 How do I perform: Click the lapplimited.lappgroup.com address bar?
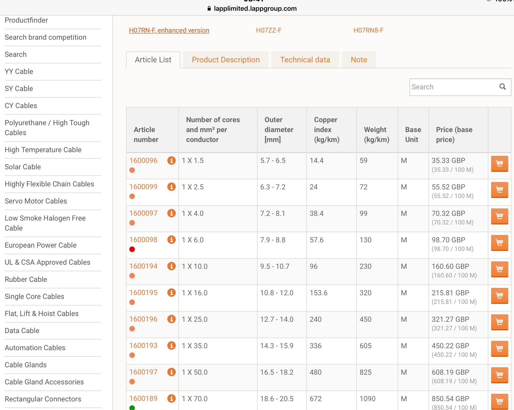(x=255, y=9)
